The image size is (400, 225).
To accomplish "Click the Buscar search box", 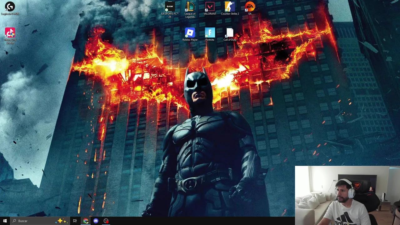I will (x=39, y=221).
